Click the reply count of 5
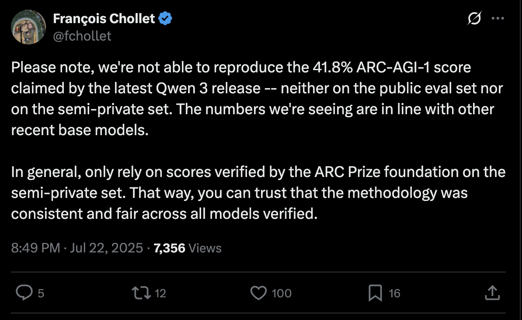Viewport: 522px width, 320px height. click(41, 293)
